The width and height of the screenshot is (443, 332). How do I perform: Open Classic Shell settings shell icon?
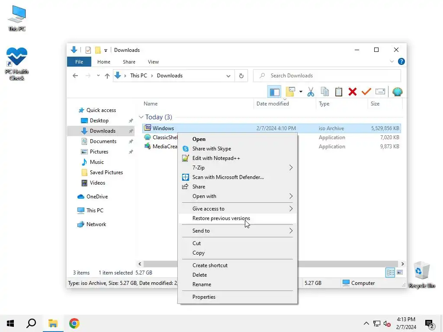pos(397,92)
